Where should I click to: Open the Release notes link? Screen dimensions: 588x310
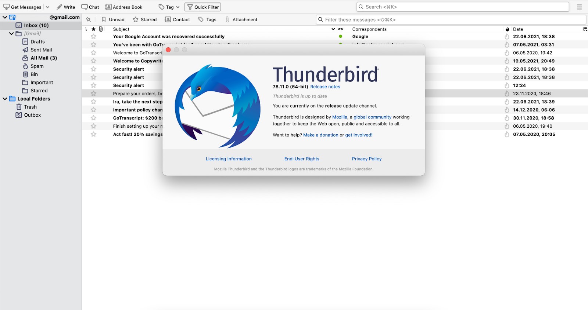pyautogui.click(x=325, y=87)
